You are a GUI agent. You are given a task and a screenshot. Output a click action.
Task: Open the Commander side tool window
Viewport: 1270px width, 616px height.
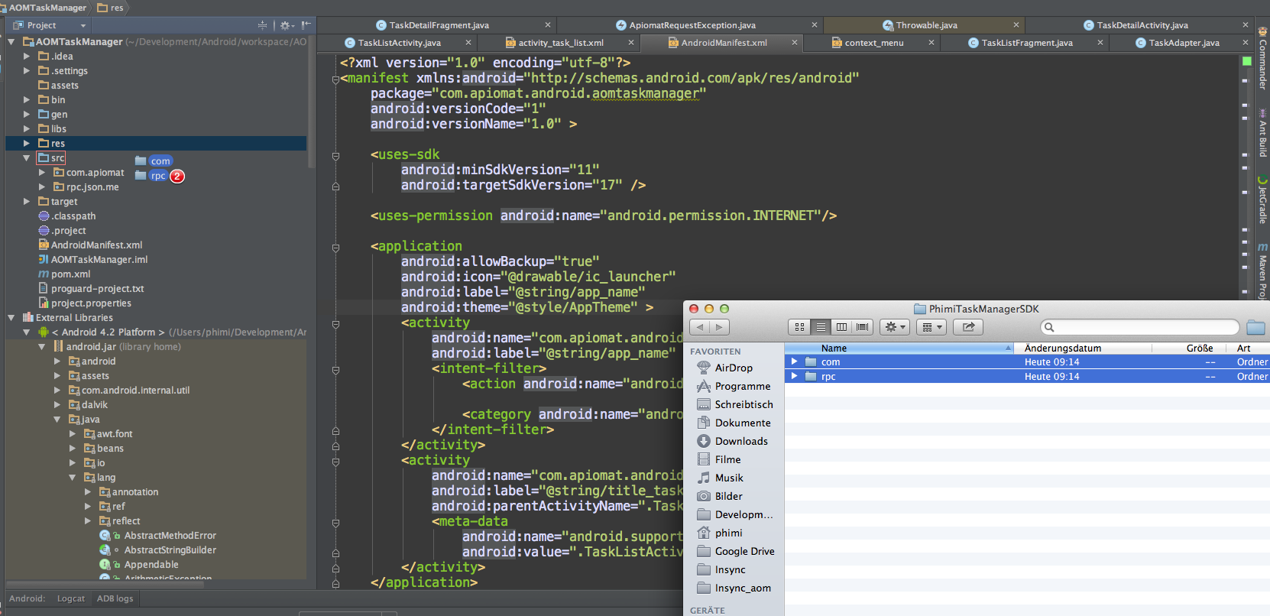[1262, 60]
